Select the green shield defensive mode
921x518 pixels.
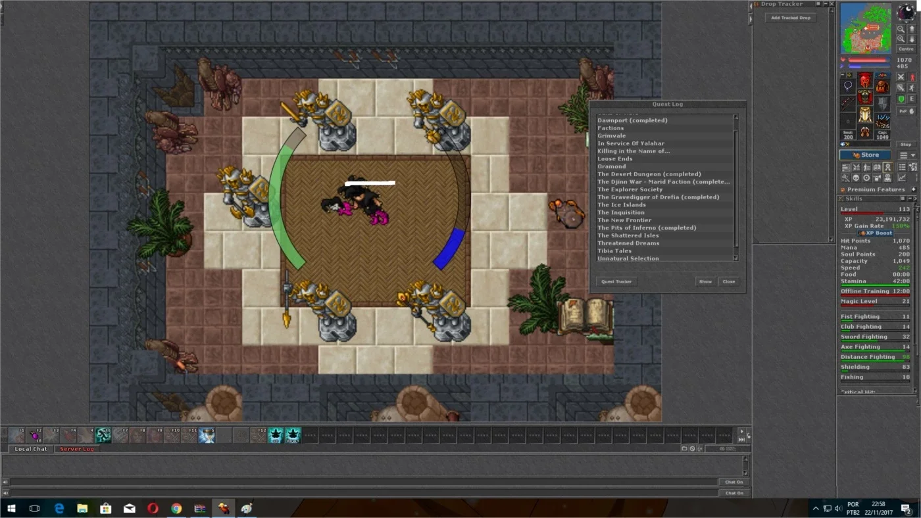point(901,99)
